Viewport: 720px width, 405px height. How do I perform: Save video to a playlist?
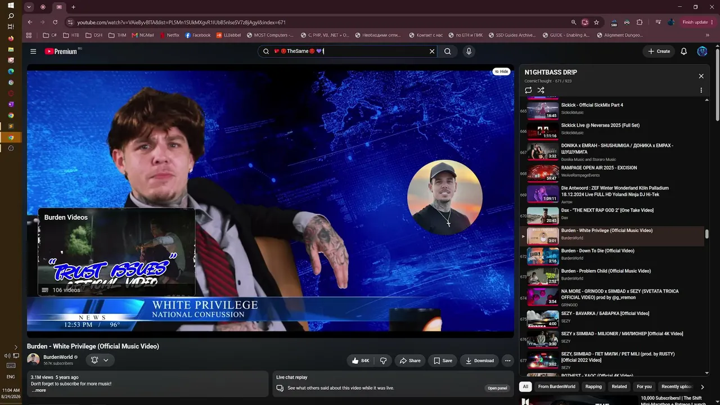443,361
